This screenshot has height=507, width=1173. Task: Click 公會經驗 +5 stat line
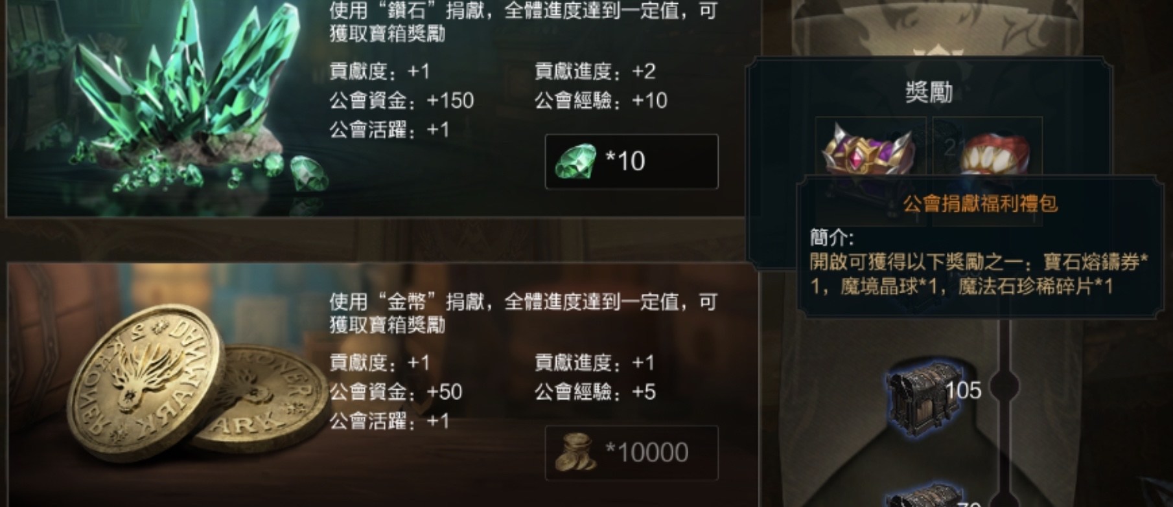point(596,392)
